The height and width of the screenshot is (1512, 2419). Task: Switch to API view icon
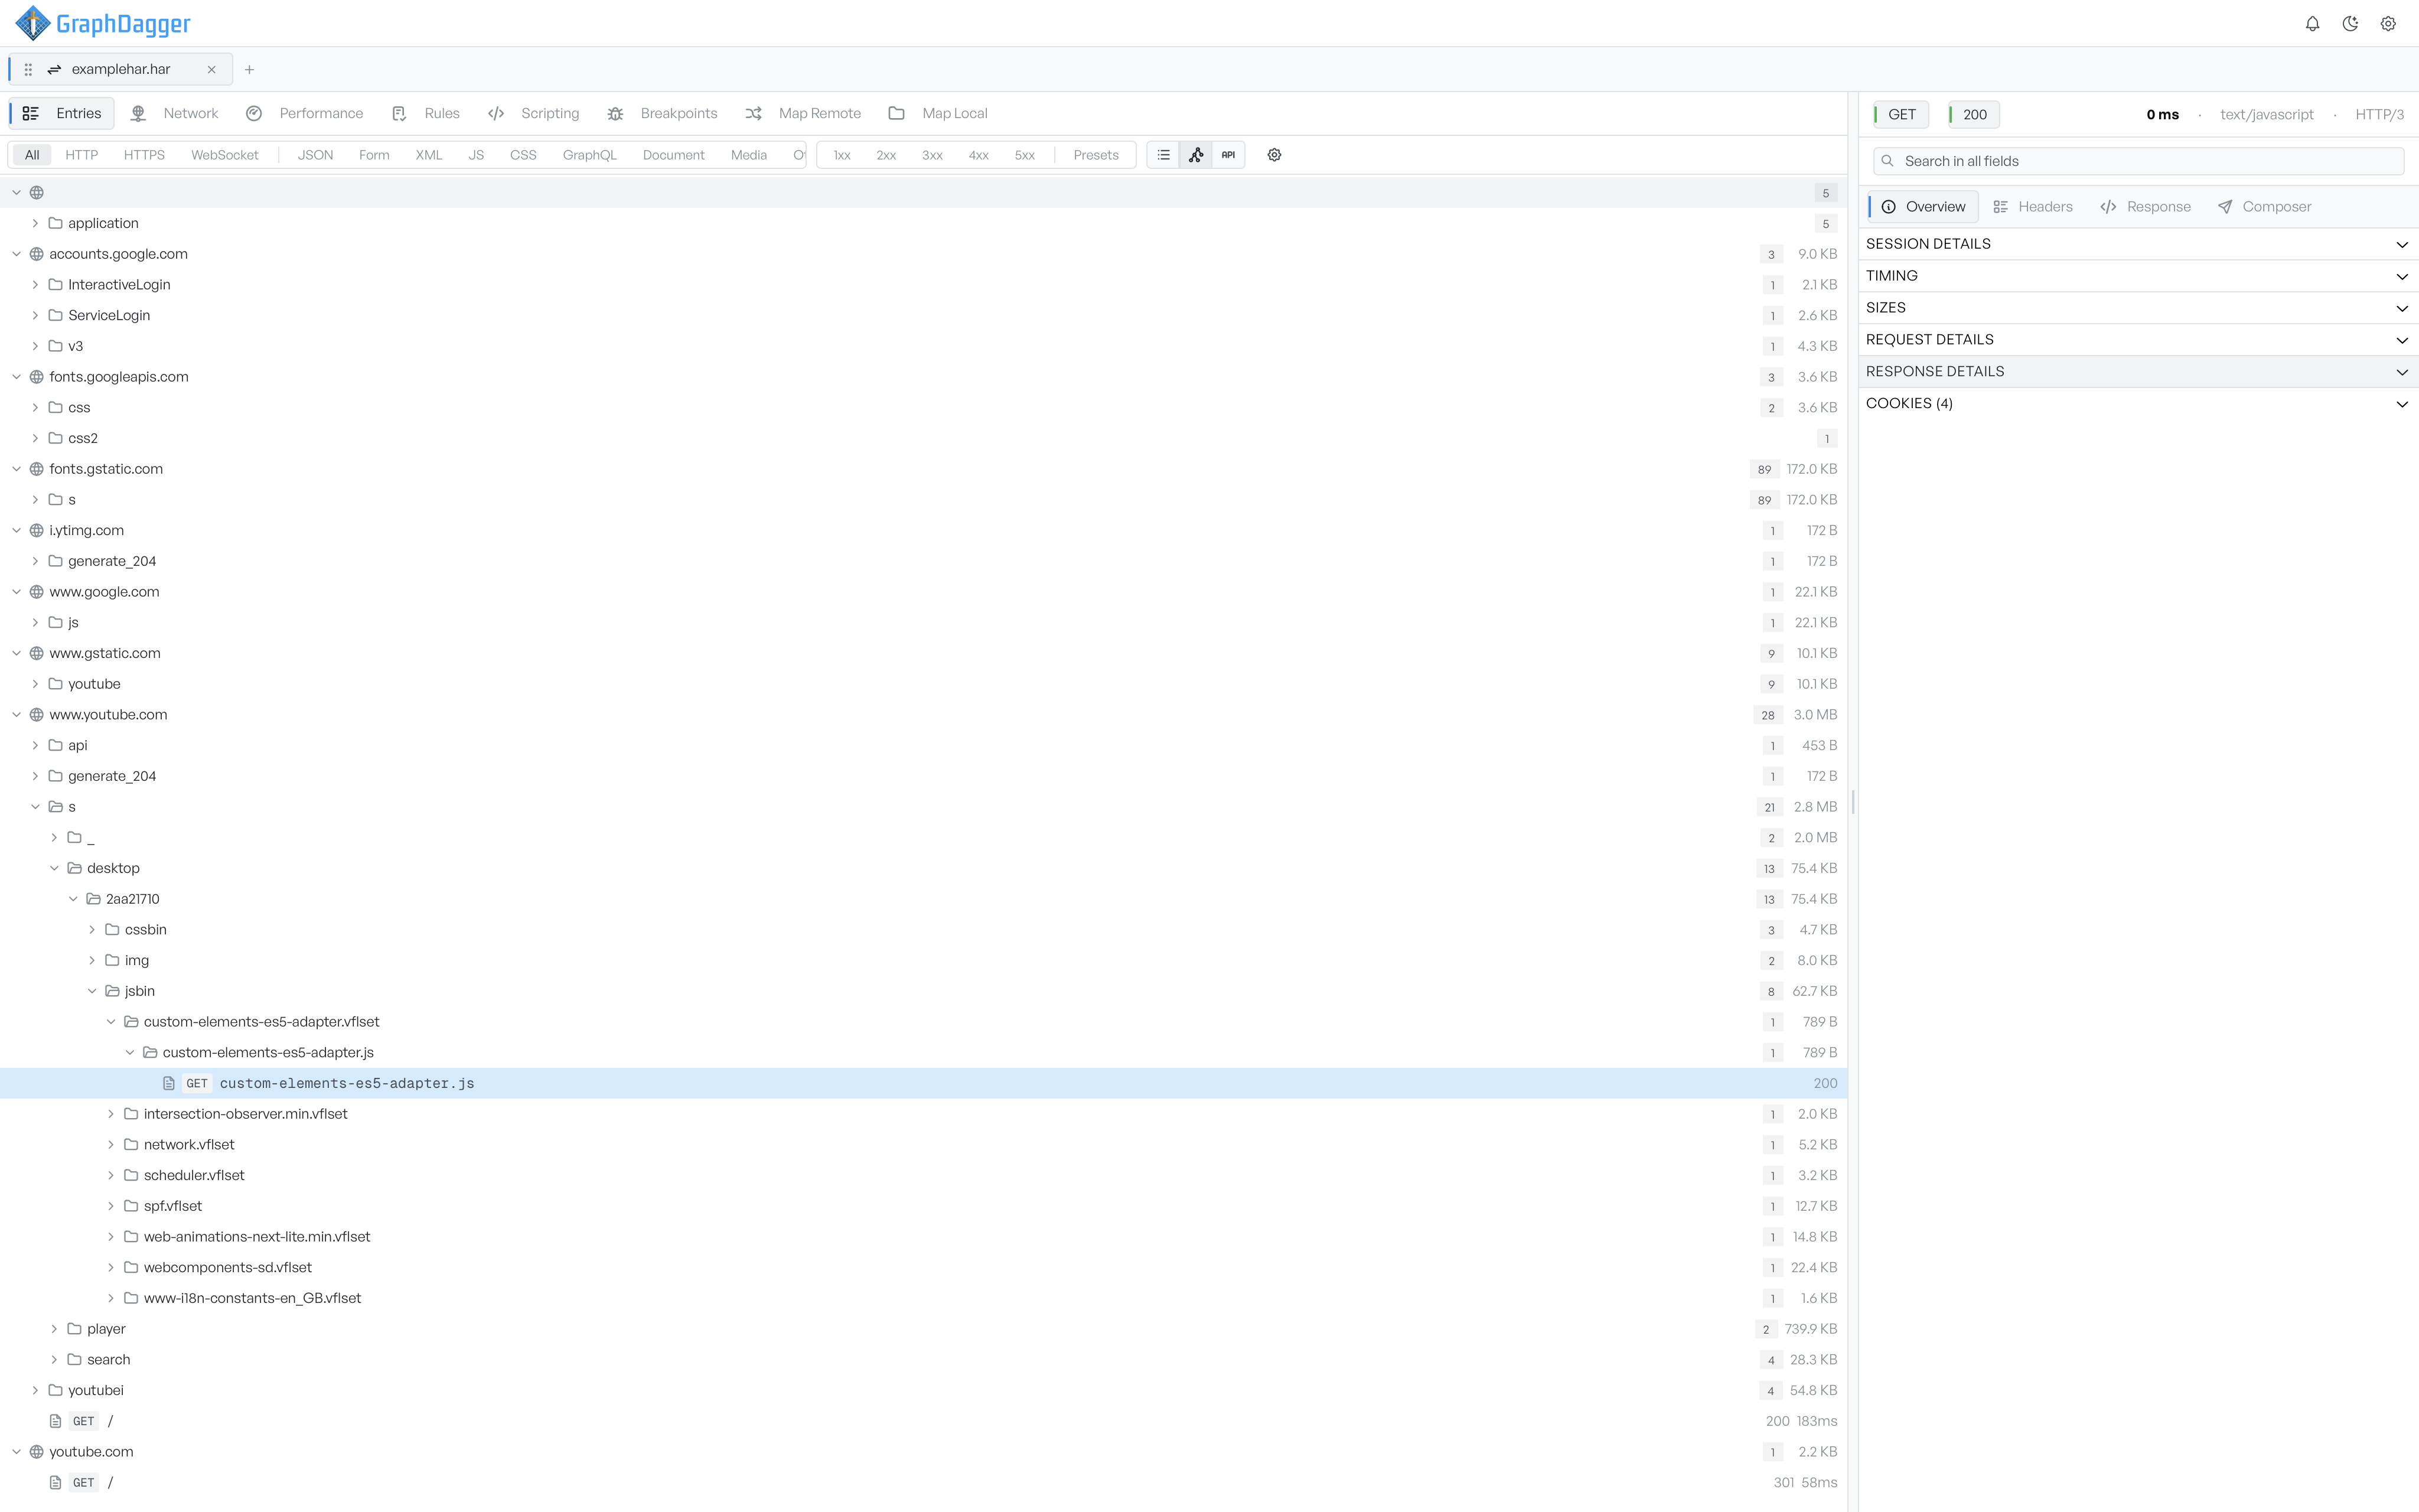[1227, 155]
